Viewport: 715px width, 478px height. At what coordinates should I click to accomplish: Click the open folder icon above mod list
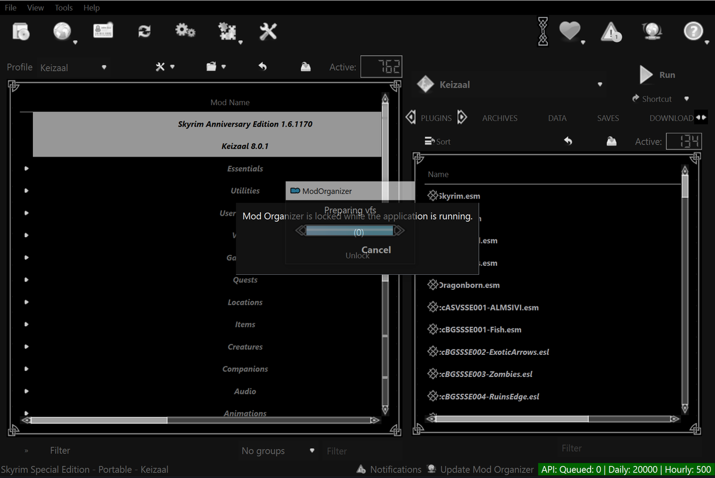click(x=211, y=67)
